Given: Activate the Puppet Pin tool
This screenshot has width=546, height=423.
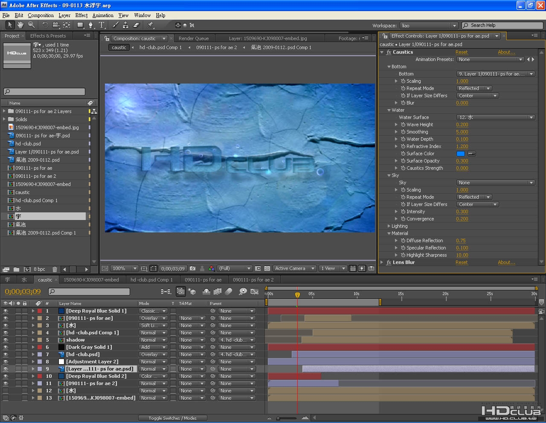Looking at the screenshot, I should click(x=151, y=25).
